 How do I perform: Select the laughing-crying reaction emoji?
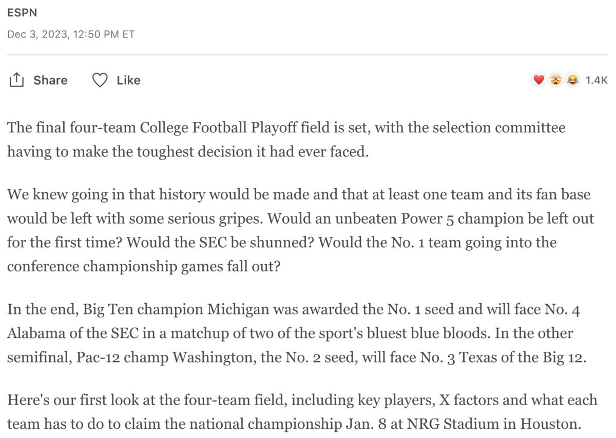pyautogui.click(x=572, y=80)
